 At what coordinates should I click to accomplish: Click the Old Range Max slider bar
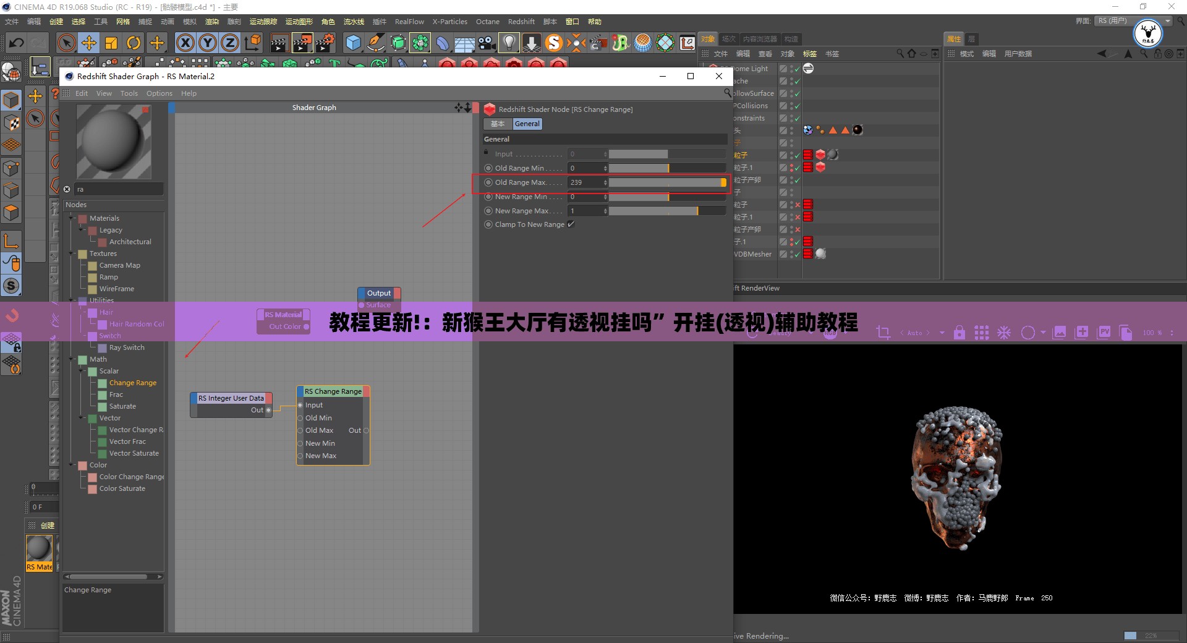click(x=668, y=182)
